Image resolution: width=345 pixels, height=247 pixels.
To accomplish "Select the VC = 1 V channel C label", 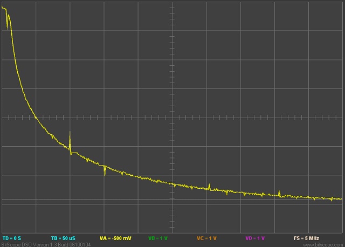I will (x=206, y=238).
